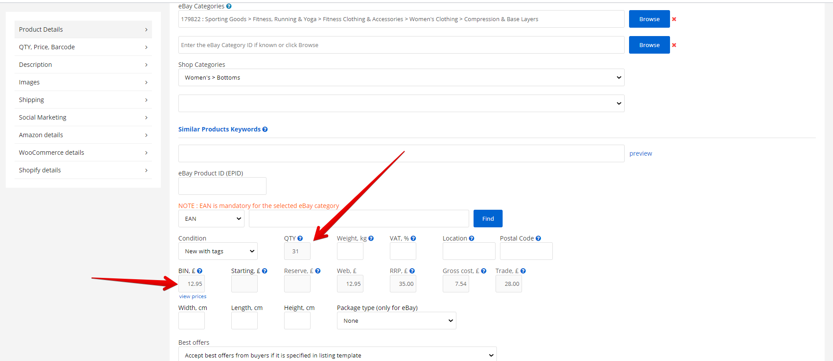The image size is (833, 361).
Task: Clear the second eBay category using red X
Action: 674,45
